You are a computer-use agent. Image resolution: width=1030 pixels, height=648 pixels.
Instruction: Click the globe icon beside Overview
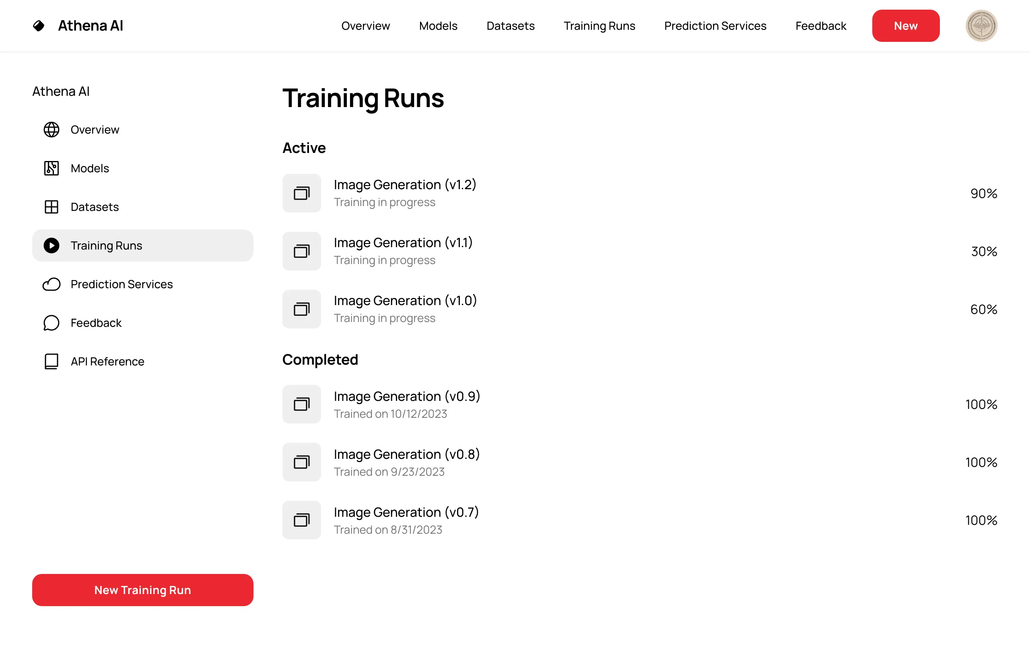(51, 130)
